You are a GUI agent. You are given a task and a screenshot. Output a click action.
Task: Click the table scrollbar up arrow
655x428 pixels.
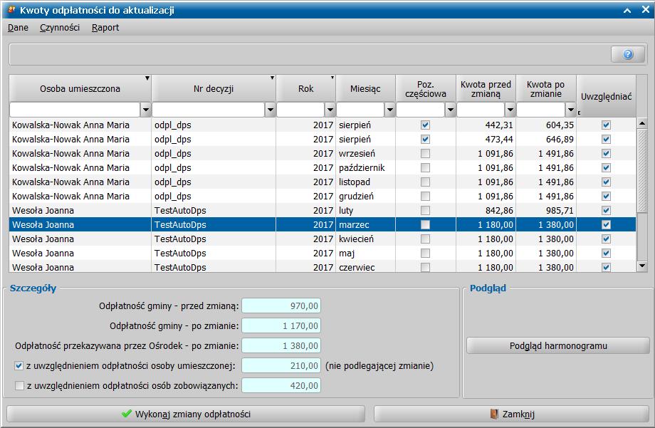click(642, 123)
